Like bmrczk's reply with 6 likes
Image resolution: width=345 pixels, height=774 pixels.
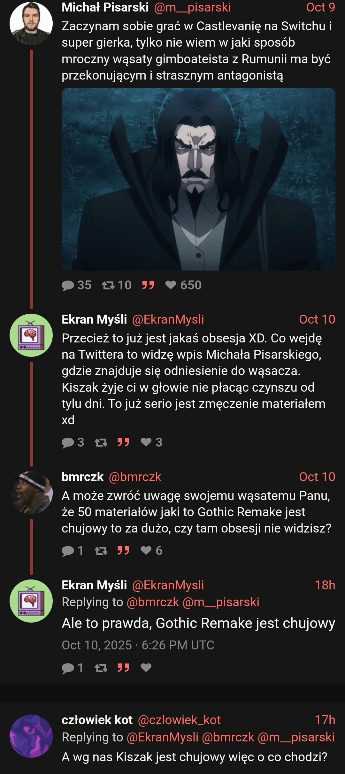tap(146, 551)
